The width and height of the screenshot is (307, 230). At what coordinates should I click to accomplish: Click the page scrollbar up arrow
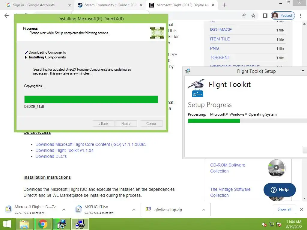click(304, 24)
